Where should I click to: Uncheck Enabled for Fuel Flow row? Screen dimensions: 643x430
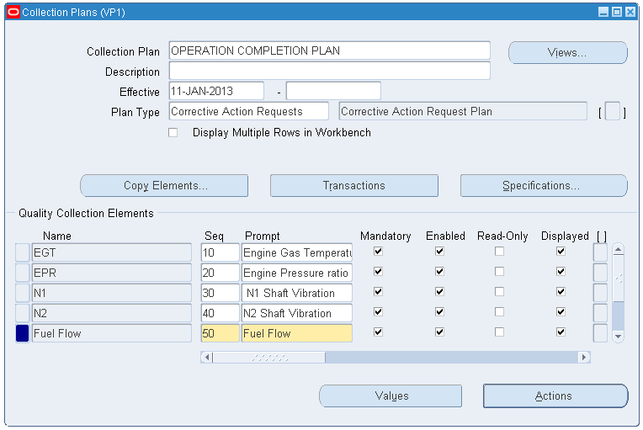pyautogui.click(x=439, y=332)
